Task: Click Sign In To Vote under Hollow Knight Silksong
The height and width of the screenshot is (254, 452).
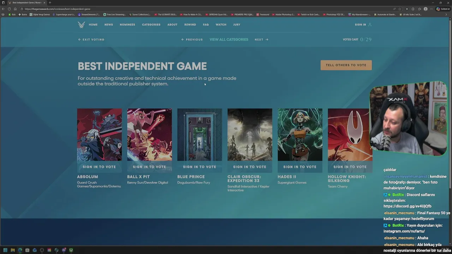Action: pos(350,167)
